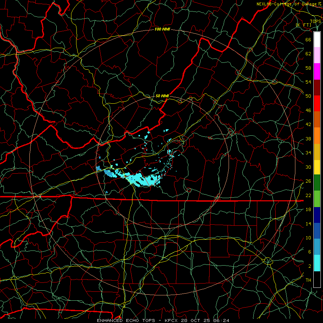Click the light blue 6-10 kft swatch
The height and width of the screenshot is (323, 323).
[x=317, y=247]
